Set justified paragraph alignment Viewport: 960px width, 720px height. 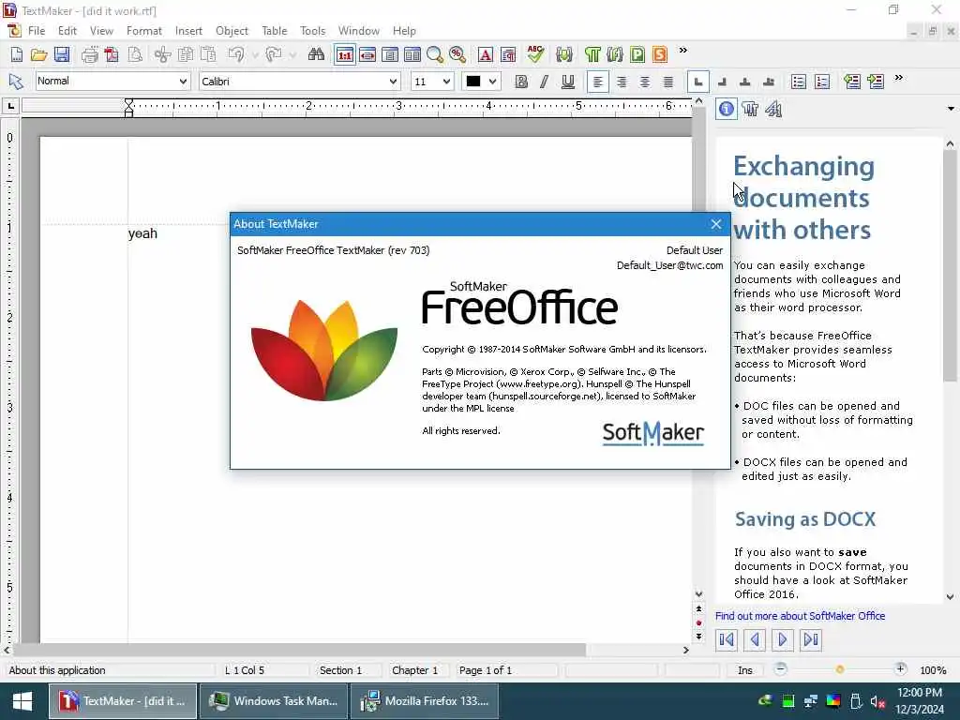[x=668, y=82]
